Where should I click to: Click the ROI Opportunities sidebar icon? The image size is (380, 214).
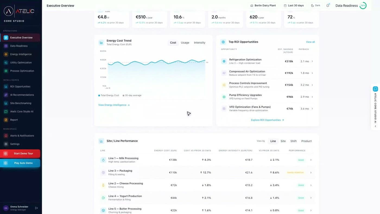[x=6, y=87]
